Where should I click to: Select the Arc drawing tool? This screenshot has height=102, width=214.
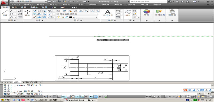click(x=12, y=11)
